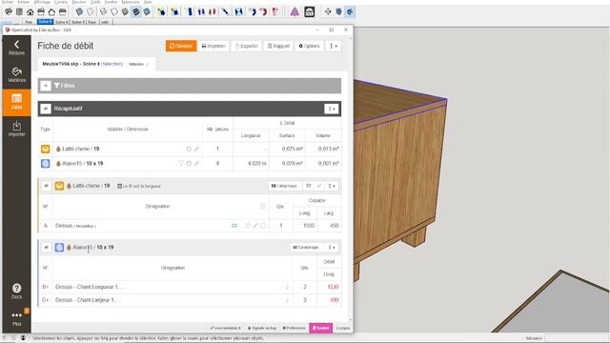Open the Extensions menu in SketchUp
The image size is (610, 343).
(x=130, y=2)
